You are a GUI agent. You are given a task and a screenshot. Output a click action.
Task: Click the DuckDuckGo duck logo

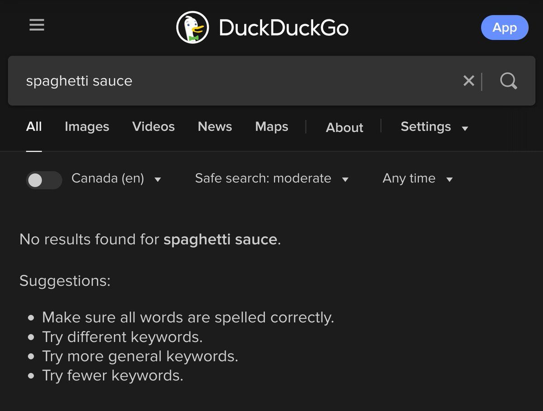click(192, 28)
